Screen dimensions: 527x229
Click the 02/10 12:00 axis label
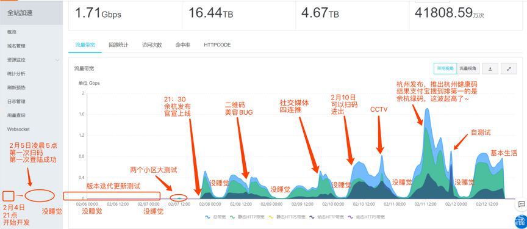click(364, 204)
